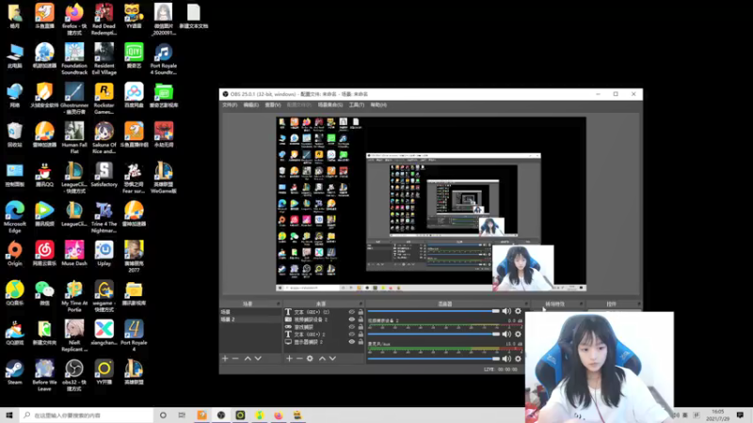Image resolution: width=753 pixels, height=423 pixels.
Task: Toggle visibility of 显示器捕获 2 source
Action: tap(351, 342)
